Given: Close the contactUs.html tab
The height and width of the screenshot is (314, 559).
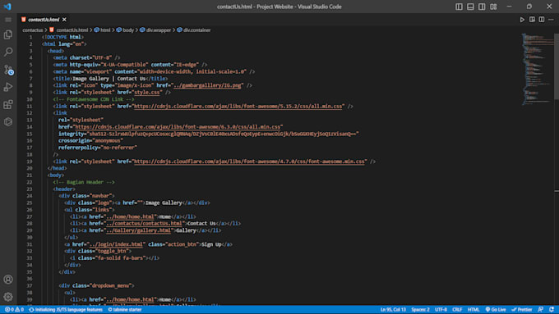Looking at the screenshot, I should (x=64, y=20).
